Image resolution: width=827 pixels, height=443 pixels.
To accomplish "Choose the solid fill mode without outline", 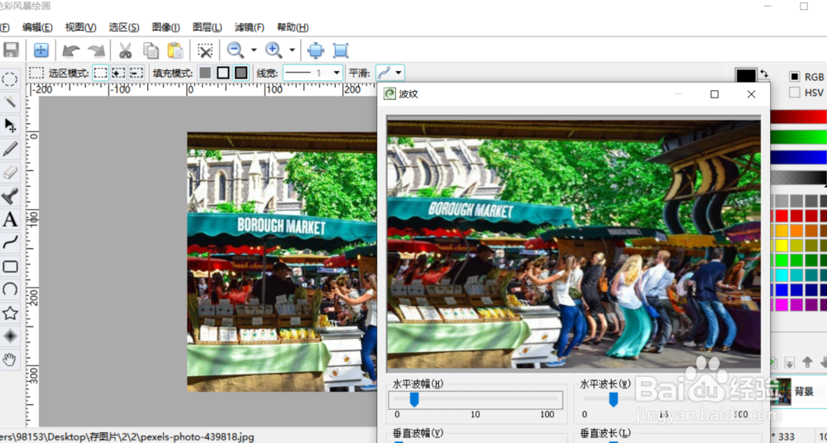I will (x=204, y=73).
